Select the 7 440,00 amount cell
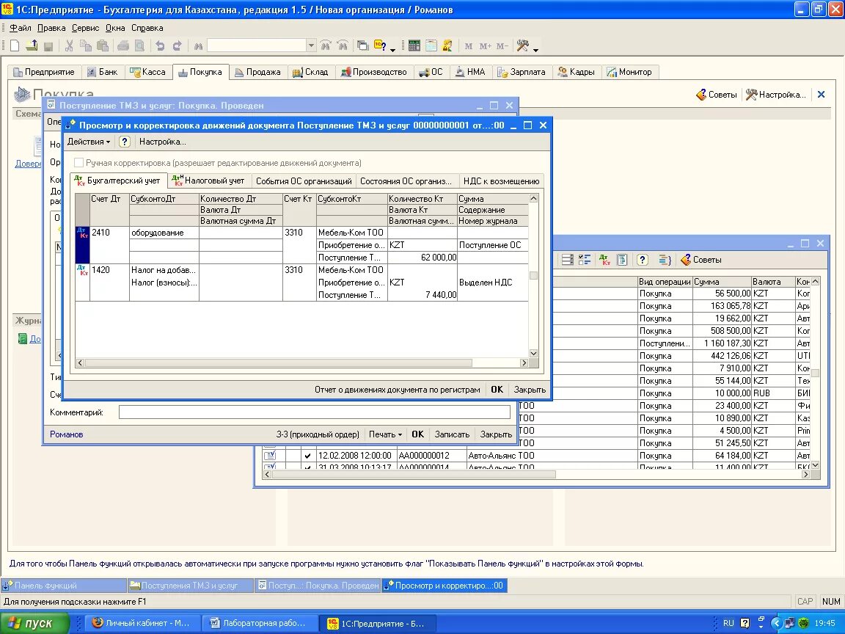Viewport: 845px width, 634px height. [x=422, y=295]
